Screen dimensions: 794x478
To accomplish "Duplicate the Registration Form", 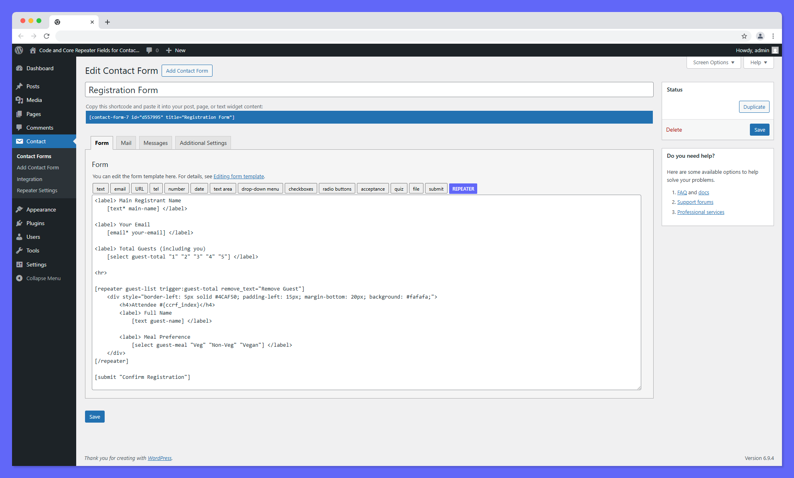I will 754,107.
